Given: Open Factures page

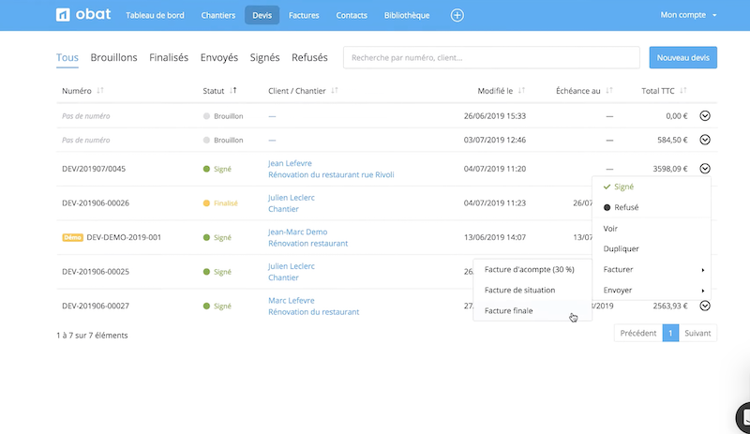Looking at the screenshot, I should [304, 15].
